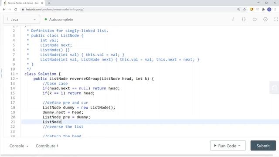The height and width of the screenshot is (157, 279).
Task: Open the editor settings icon
Action: click(265, 19)
